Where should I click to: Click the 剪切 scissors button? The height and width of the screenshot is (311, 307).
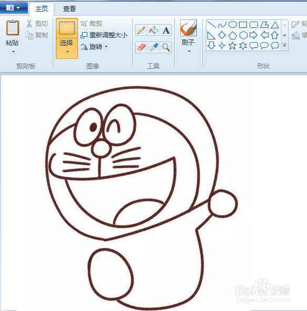37,24
